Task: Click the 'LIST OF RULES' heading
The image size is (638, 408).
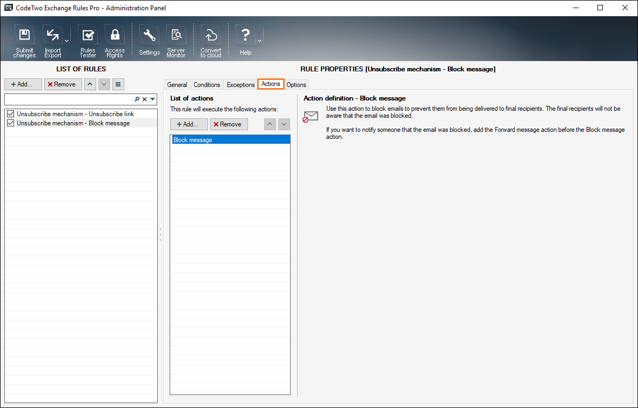Action: pos(81,69)
